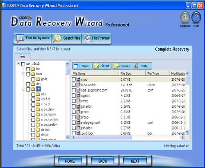Image resolution: width=205 pixels, height=168 pixels.
Task: Click the grub folder icon
Action: 38,79
